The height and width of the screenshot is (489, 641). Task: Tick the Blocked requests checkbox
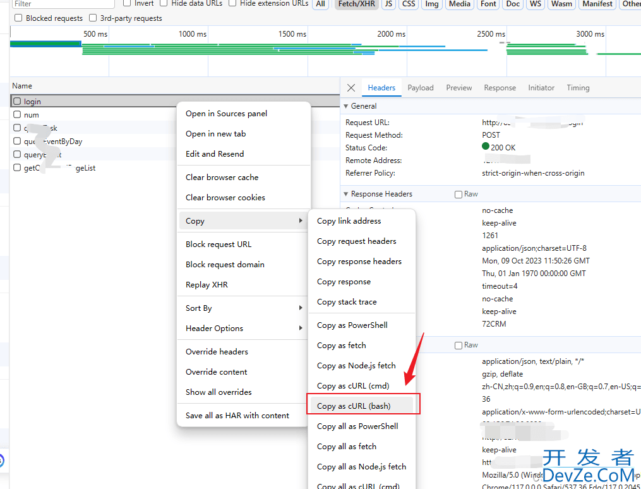click(x=18, y=18)
